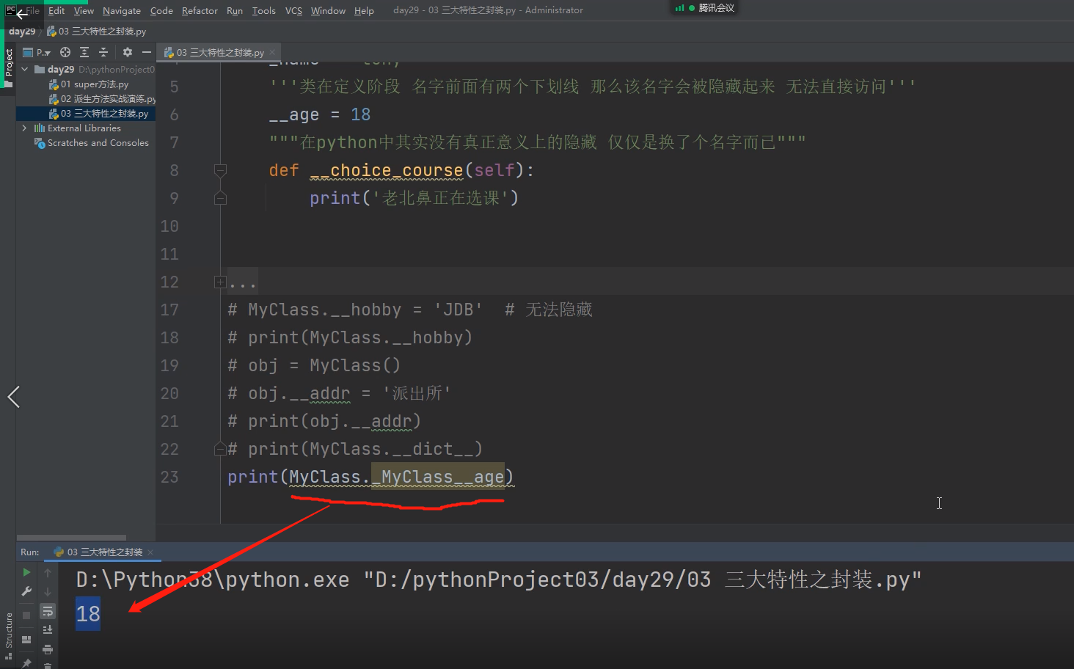The image size is (1074, 669).
Task: Collapse all nodes in Project panel
Action: coord(103,52)
